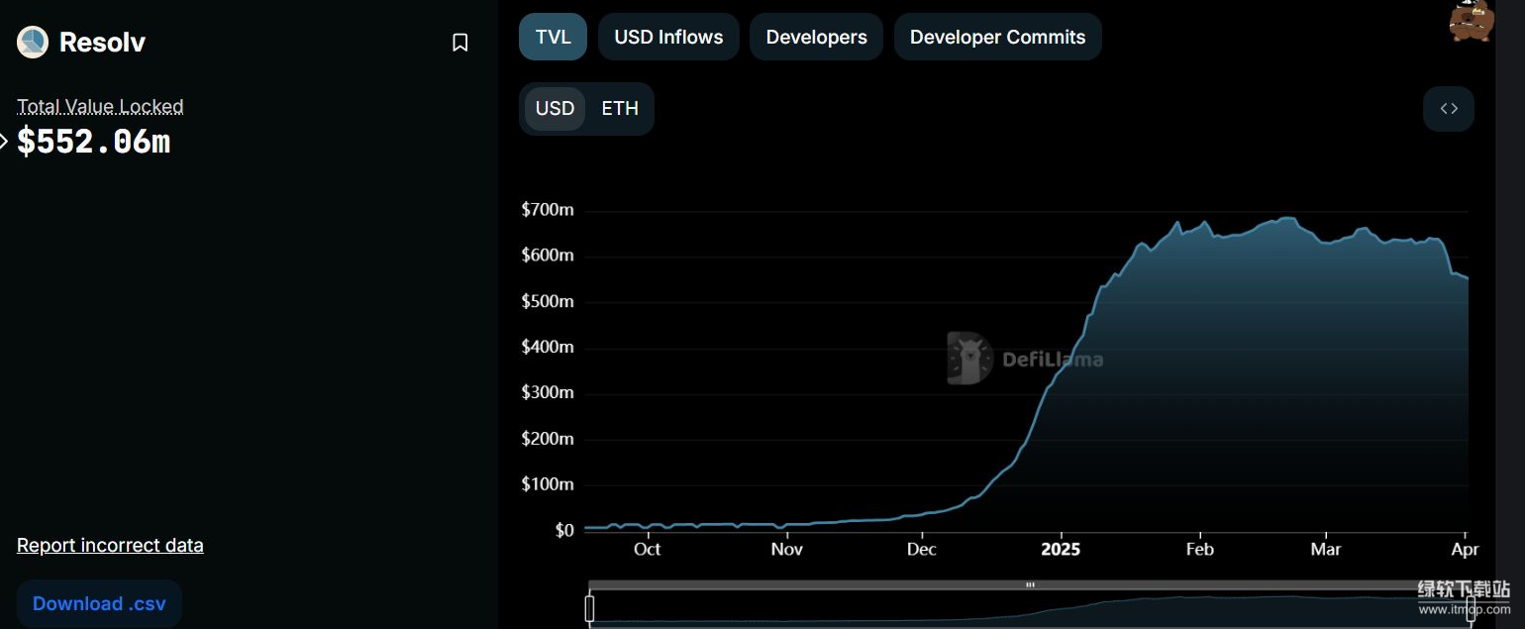Click the $0 axis label
The height and width of the screenshot is (629, 1525).
[564, 530]
